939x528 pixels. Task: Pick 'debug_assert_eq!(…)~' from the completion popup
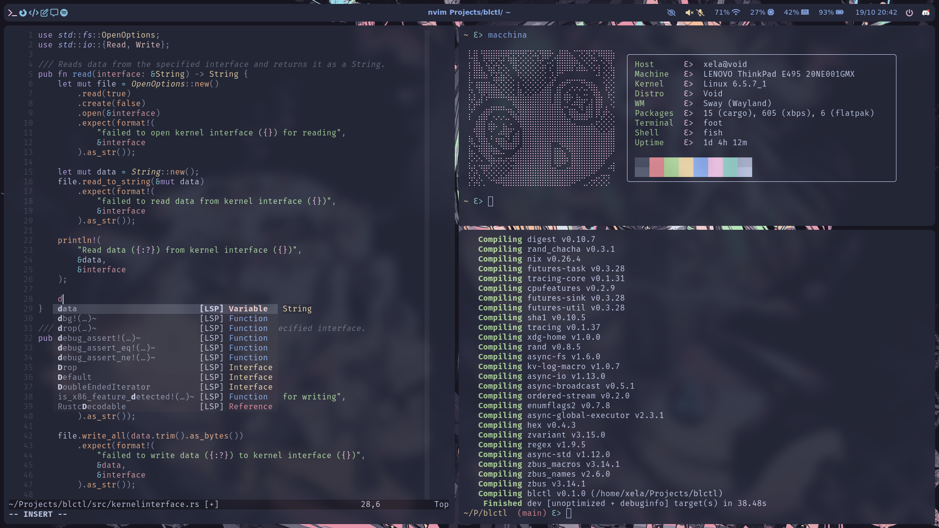tap(165, 348)
